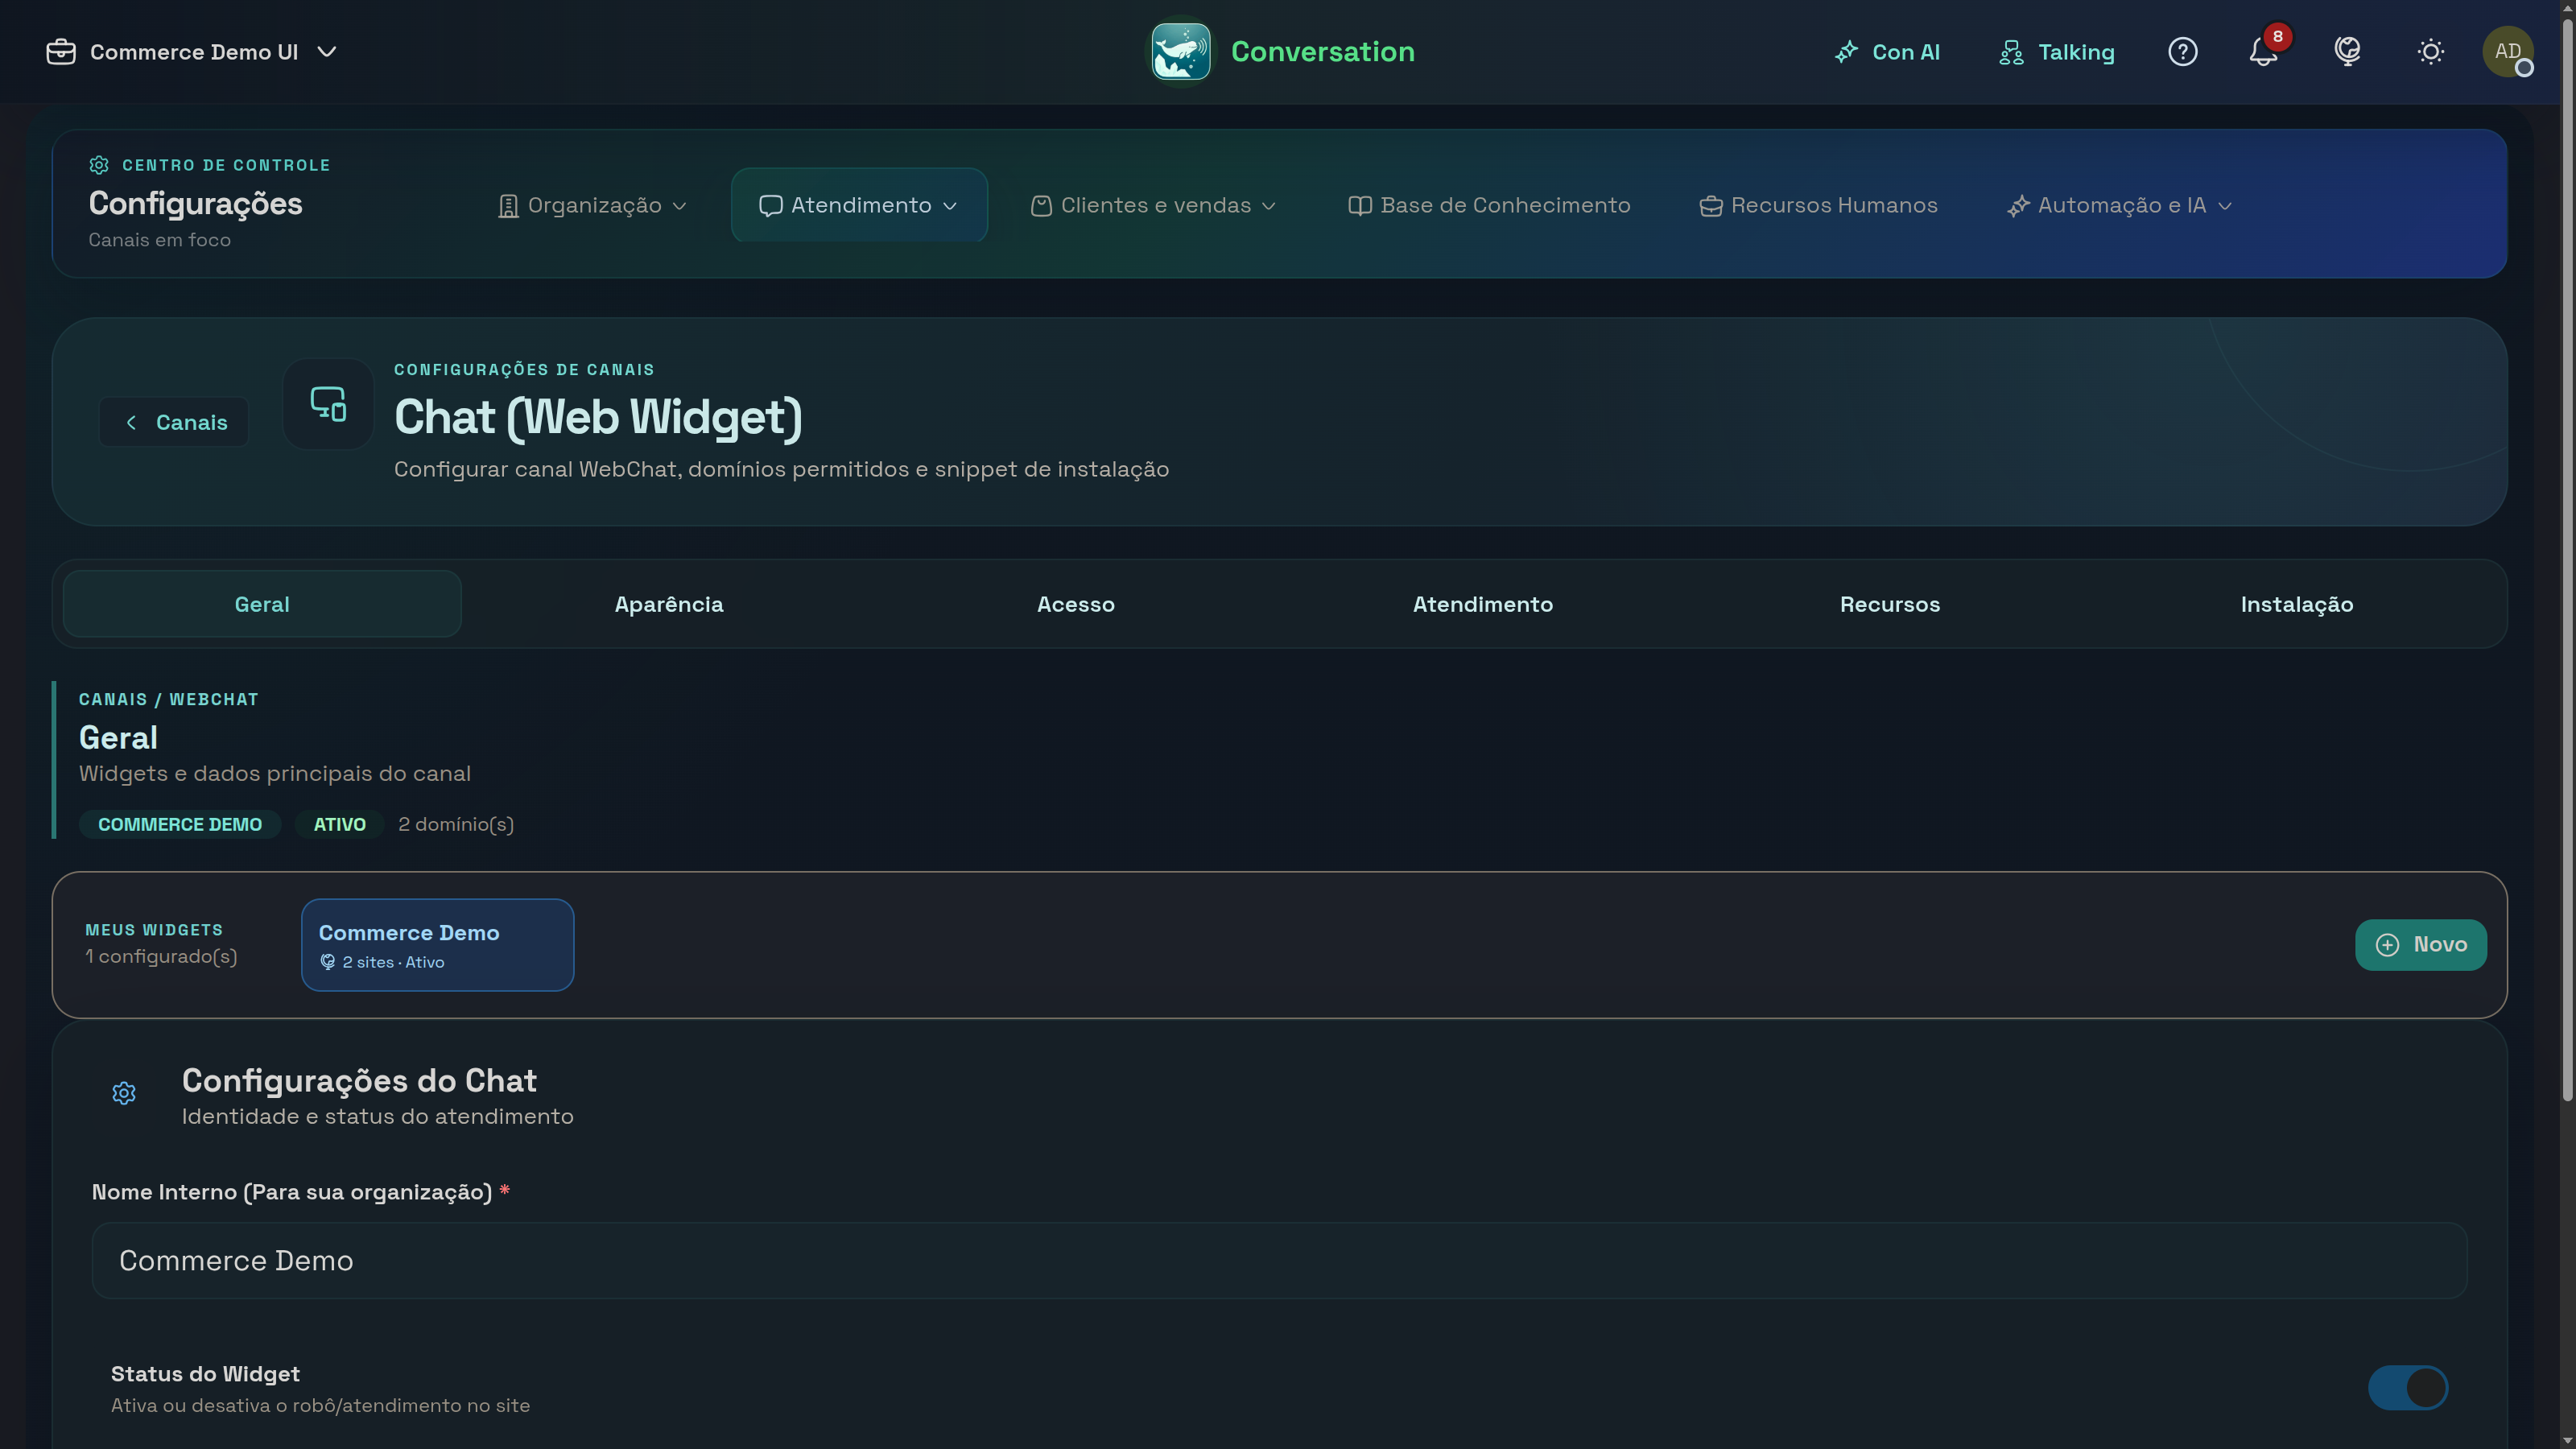The height and width of the screenshot is (1449, 2576).
Task: Switch to the Recursos tab
Action: pyautogui.click(x=1890, y=604)
